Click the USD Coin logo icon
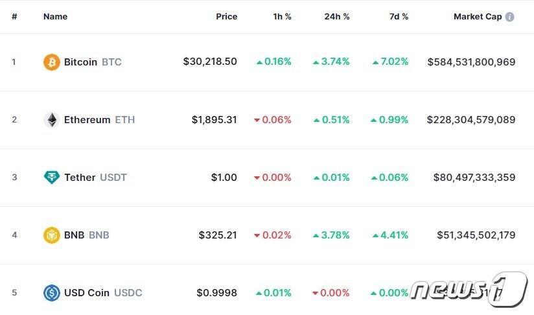Viewport: 534px width, 315px height. (x=52, y=293)
